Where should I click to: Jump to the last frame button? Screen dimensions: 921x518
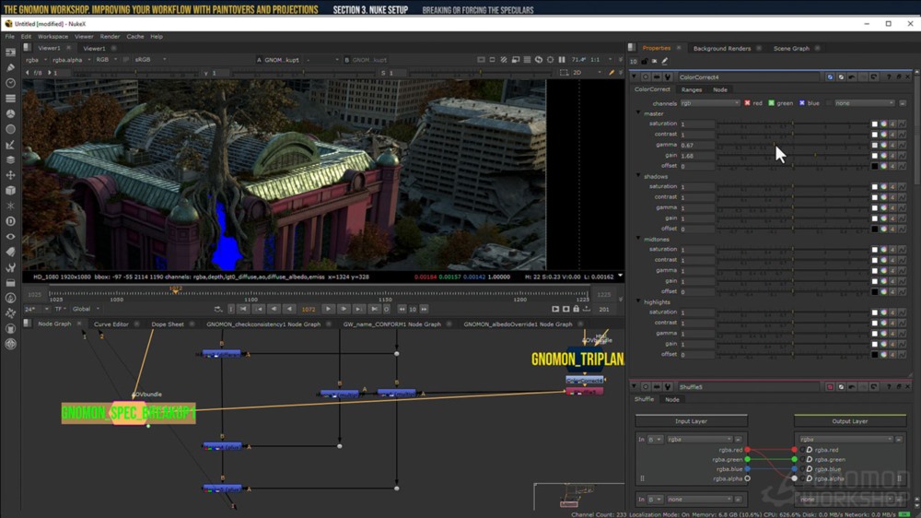click(x=374, y=309)
